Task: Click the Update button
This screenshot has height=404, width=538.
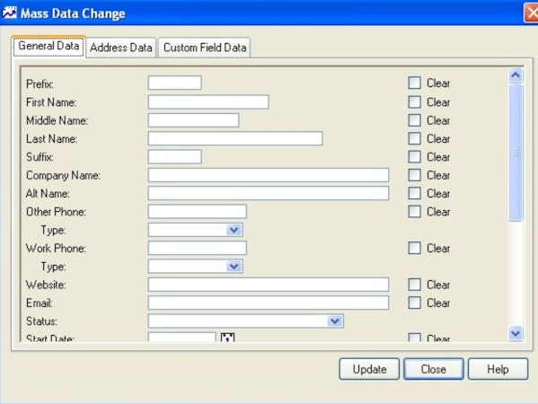Action: coord(369,369)
